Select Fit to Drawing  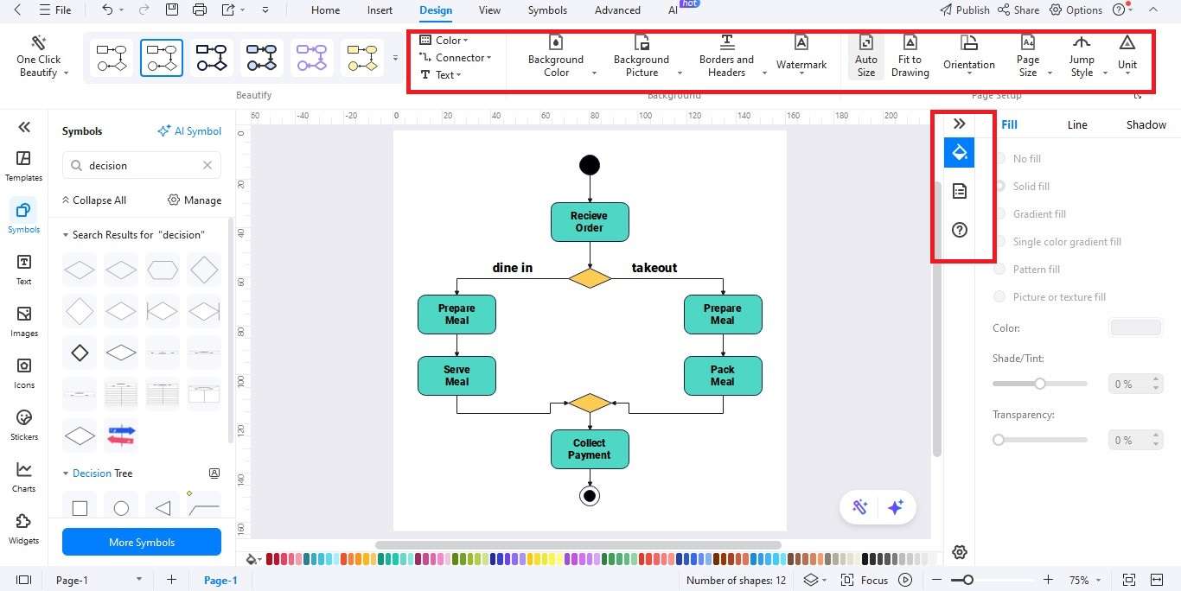pos(910,56)
